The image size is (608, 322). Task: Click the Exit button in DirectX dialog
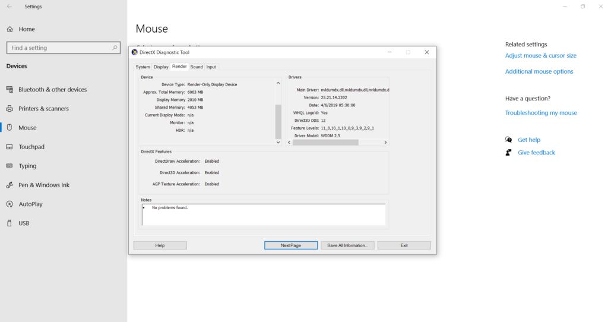point(404,245)
